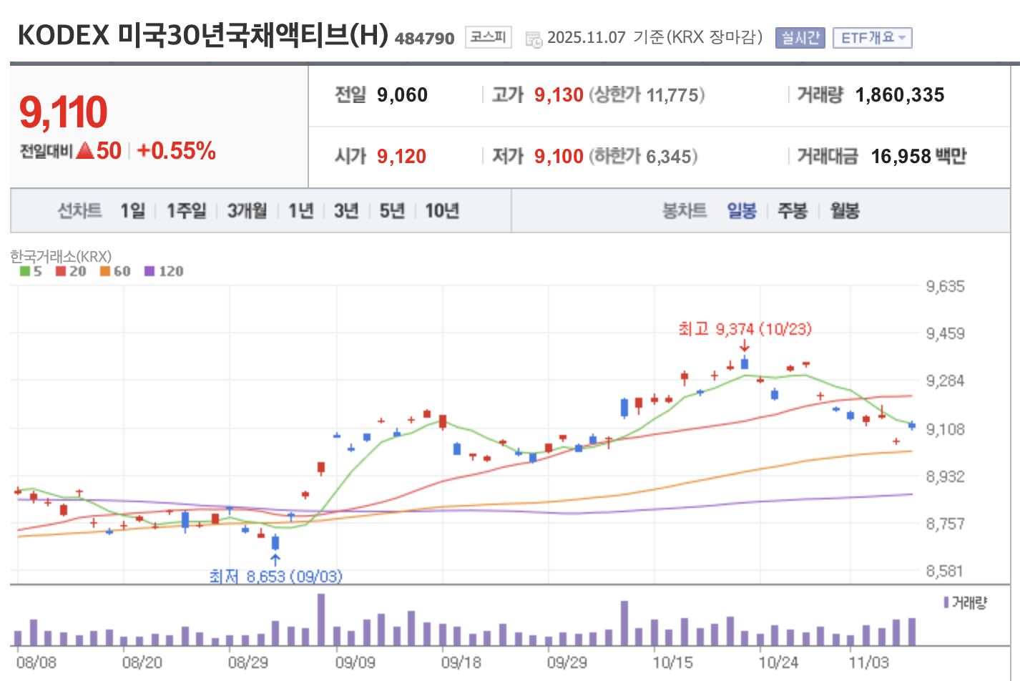Screen dimensions: 1020x681
Task: Switch to the 3개월 line chart
Action: [x=247, y=211]
